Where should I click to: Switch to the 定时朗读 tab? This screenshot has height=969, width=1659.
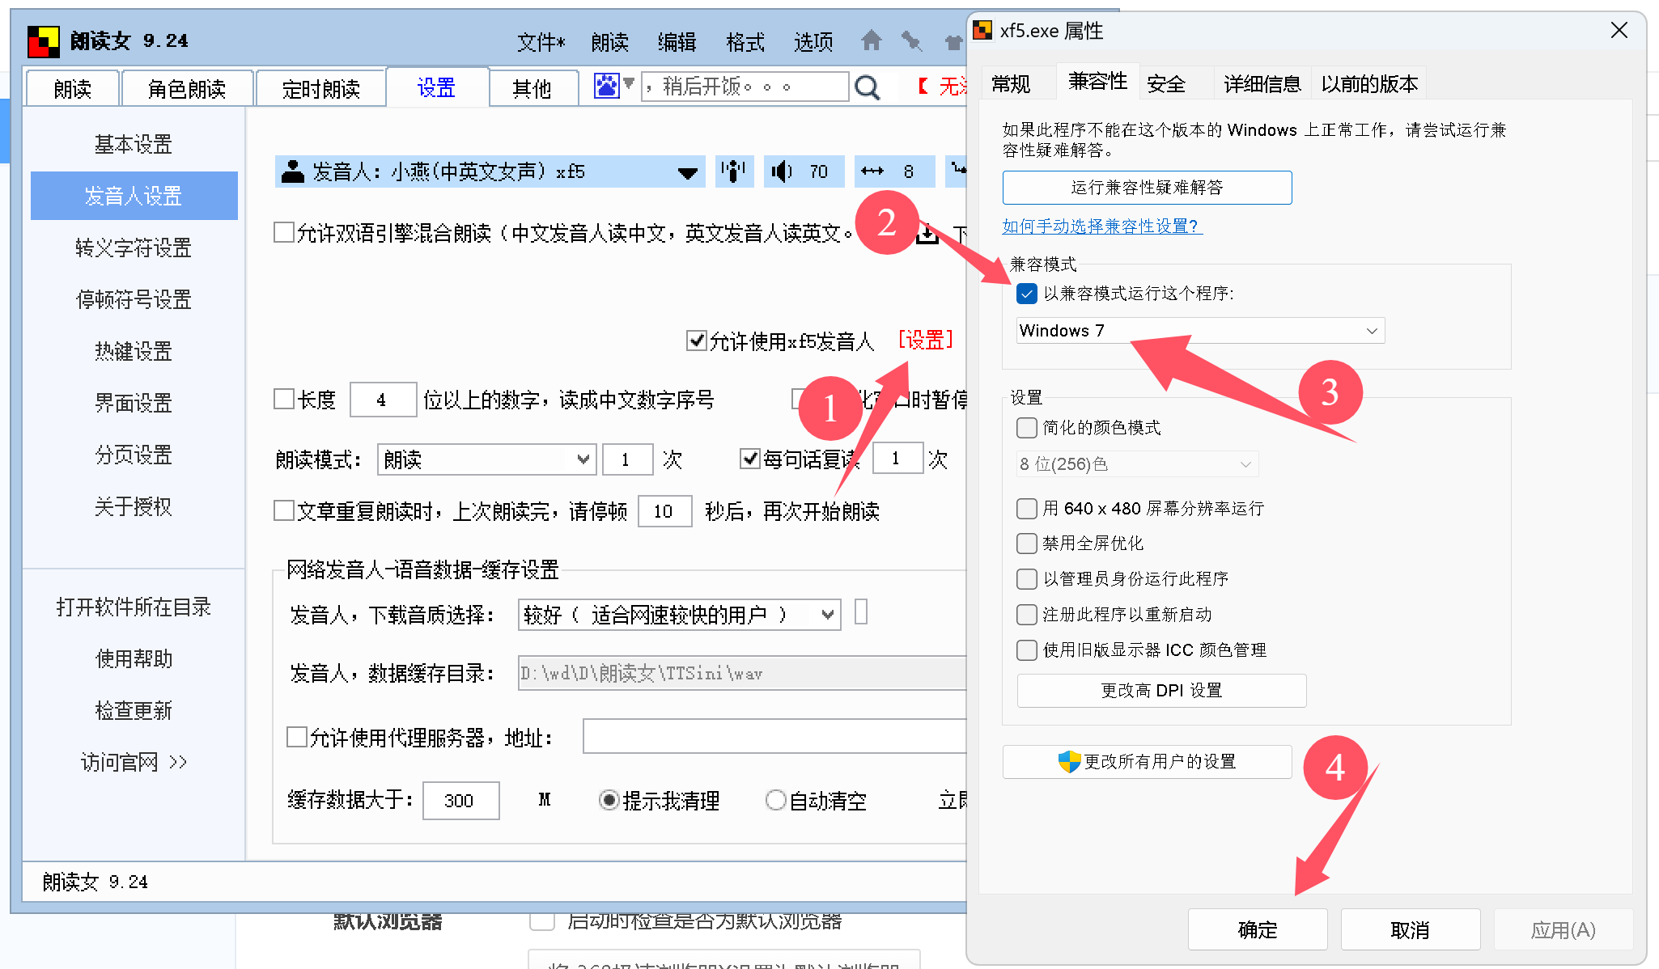tap(321, 88)
